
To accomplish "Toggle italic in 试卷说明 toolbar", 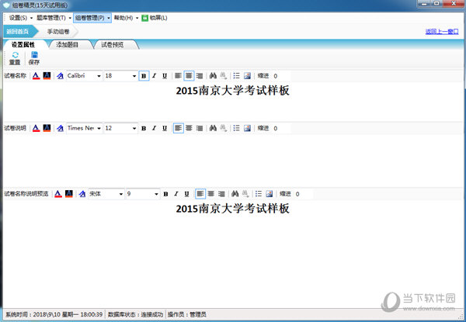I will [155, 128].
